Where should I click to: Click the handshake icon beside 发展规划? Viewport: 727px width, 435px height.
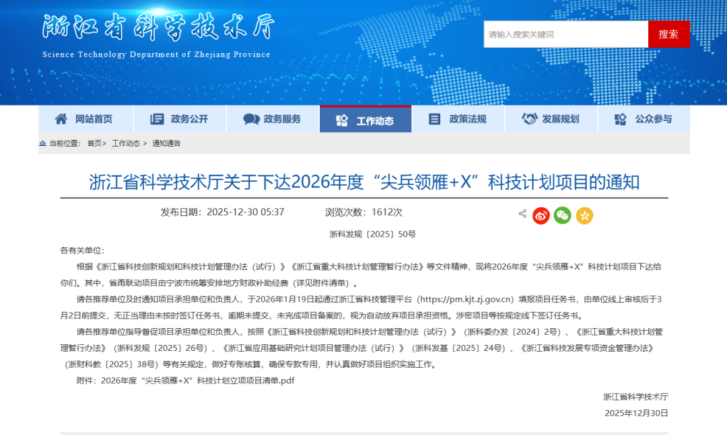coord(530,118)
